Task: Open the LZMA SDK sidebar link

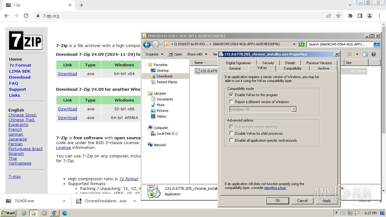Action: (x=20, y=71)
